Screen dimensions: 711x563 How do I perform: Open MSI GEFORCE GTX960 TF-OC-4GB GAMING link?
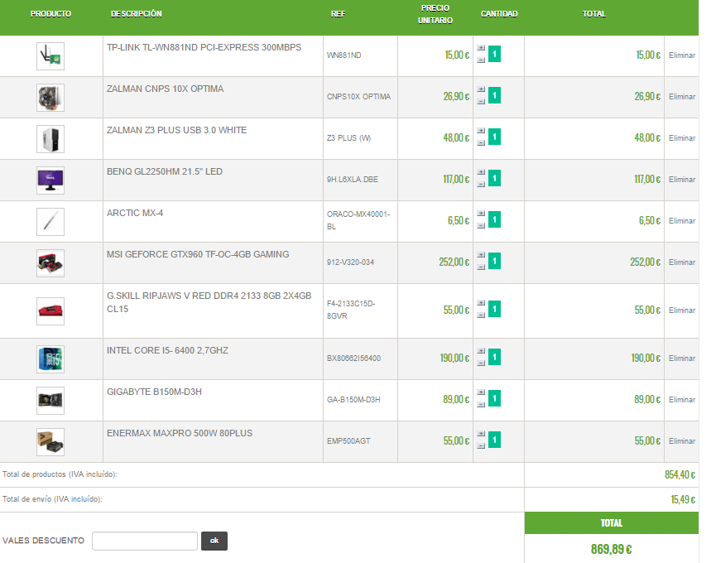pyautogui.click(x=198, y=254)
